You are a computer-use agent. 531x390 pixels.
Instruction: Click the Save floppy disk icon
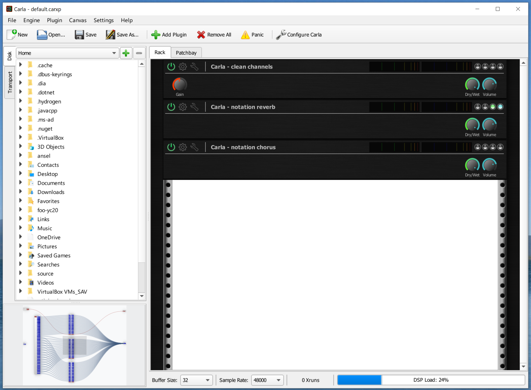click(79, 35)
